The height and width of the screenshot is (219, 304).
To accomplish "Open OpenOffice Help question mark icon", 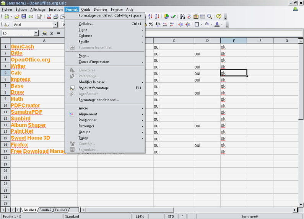I will [219, 16].
